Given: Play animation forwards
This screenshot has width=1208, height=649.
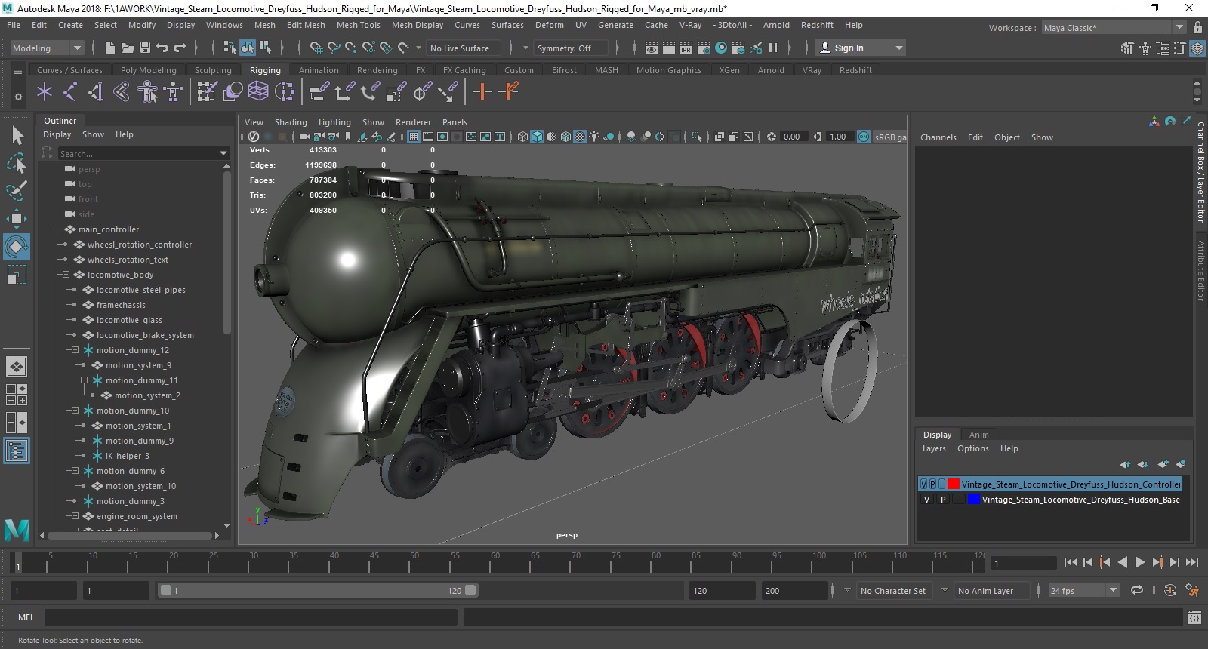Looking at the screenshot, I should pos(1140,562).
